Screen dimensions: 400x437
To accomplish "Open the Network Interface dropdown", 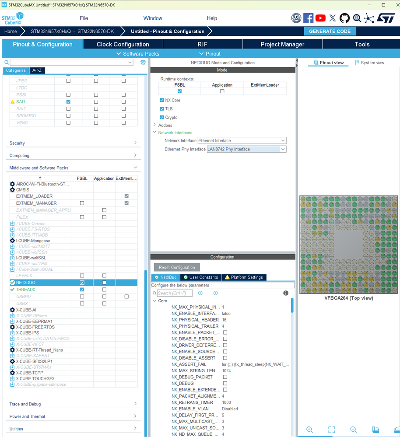I will point(242,140).
